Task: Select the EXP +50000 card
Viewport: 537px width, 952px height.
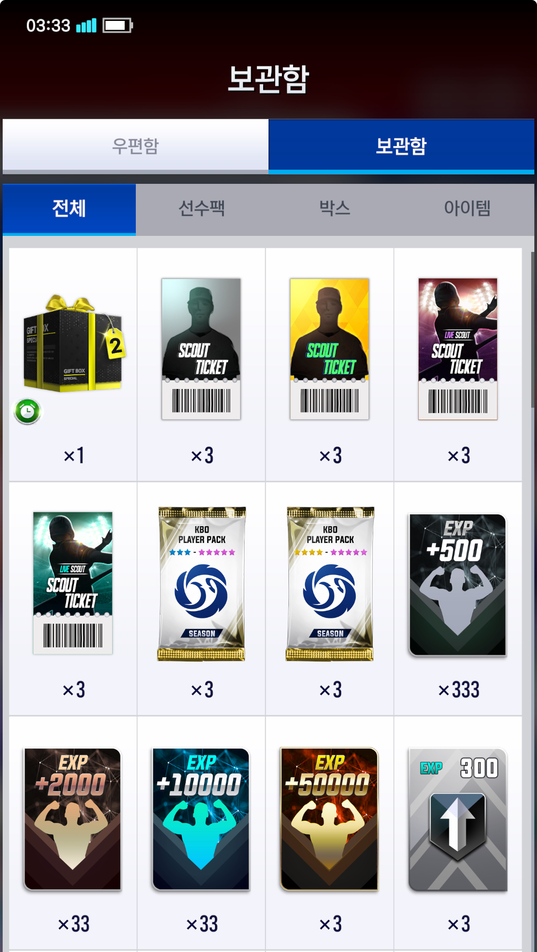Action: point(330,819)
